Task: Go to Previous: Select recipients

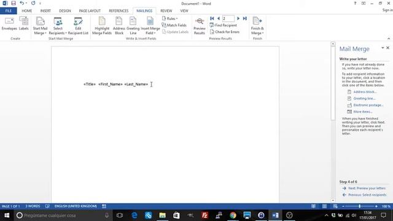Action: [367, 195]
